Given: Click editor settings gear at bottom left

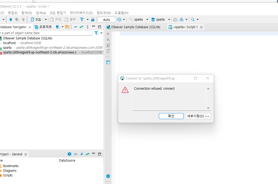Looking at the screenshot, I should [108, 176].
